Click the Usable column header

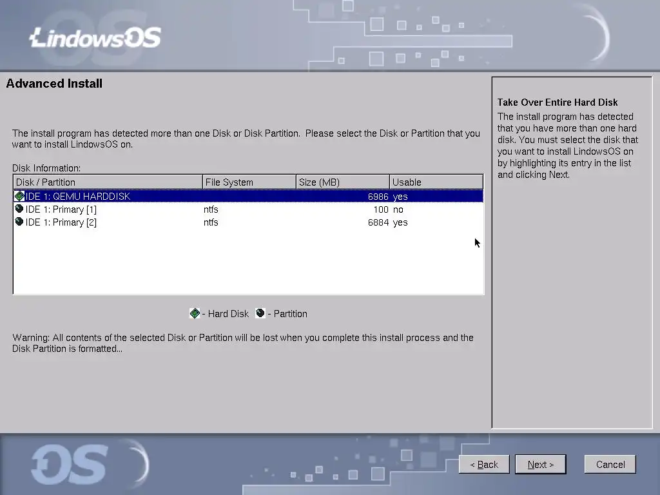tap(436, 182)
